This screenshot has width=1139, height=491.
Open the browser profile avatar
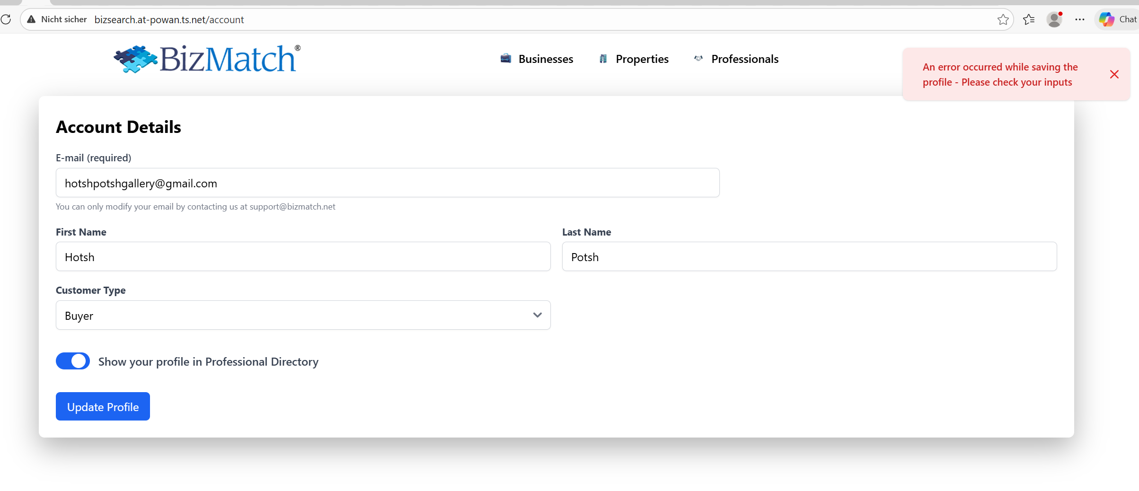click(1054, 19)
